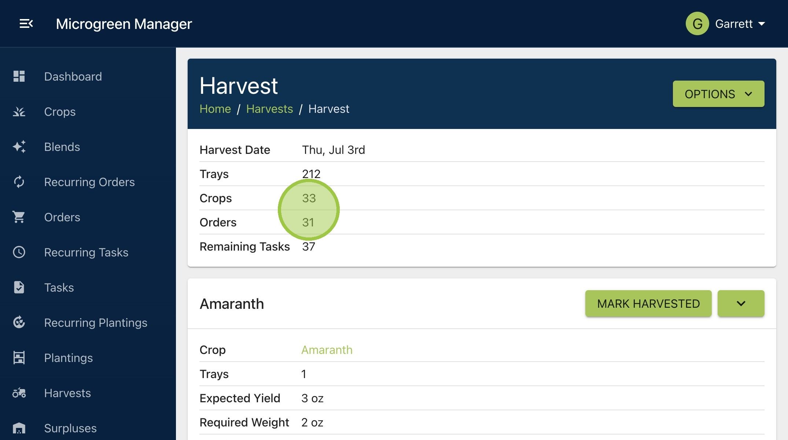
Task: Open the OPTIONS dropdown button
Action: (718, 94)
